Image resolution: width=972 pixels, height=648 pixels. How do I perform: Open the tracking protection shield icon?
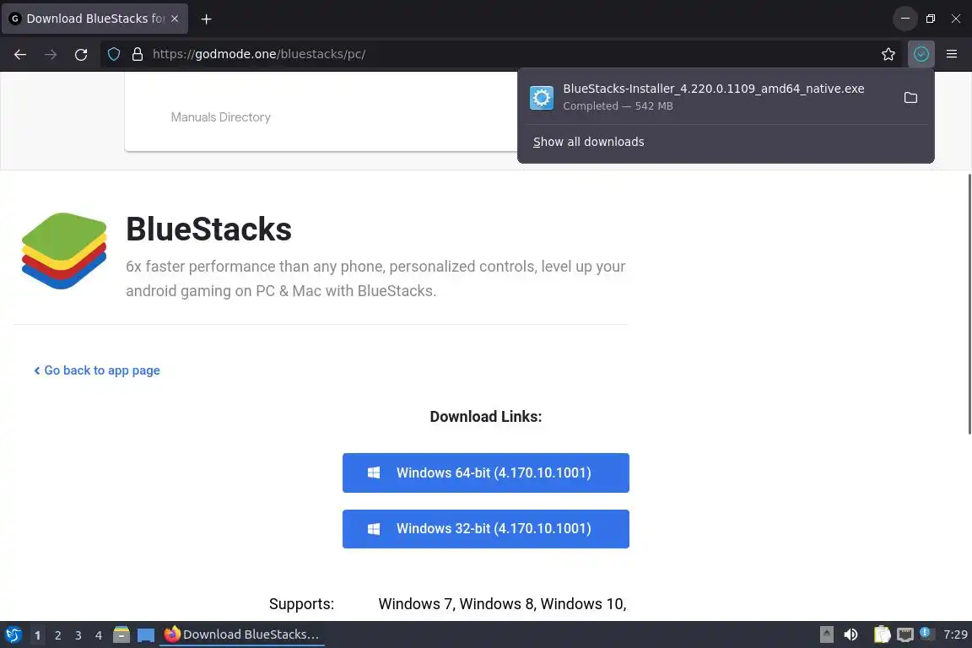(x=114, y=55)
